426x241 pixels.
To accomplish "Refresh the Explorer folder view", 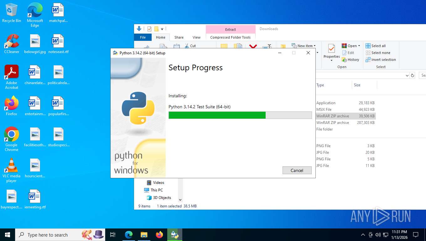I will click(413, 75).
